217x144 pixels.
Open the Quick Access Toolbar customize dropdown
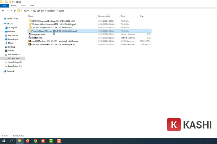[13, 2]
